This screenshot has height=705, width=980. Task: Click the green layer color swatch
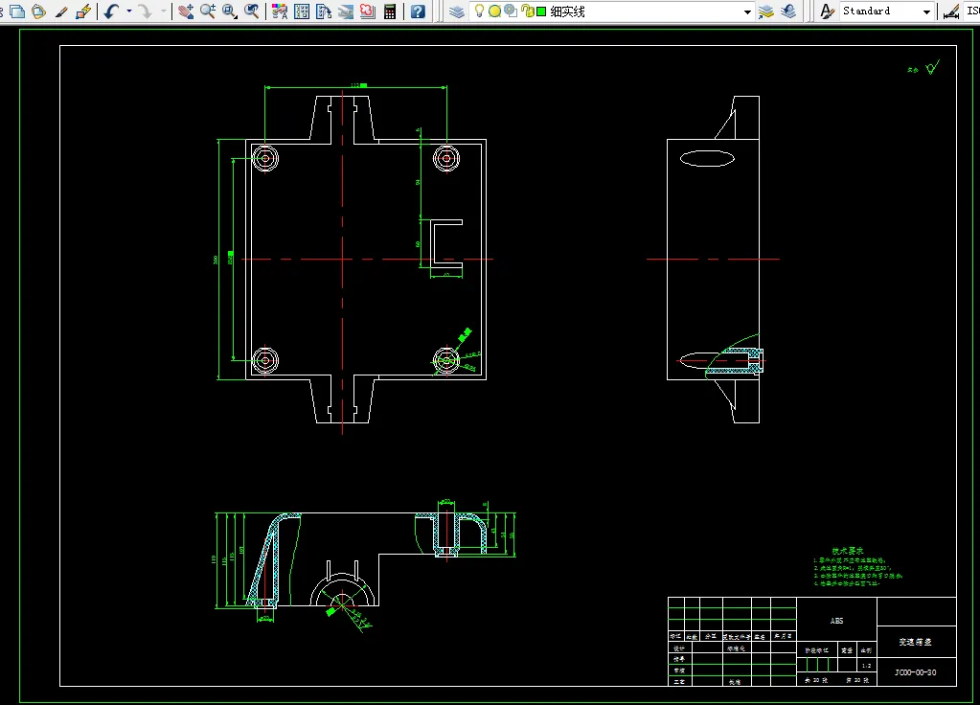(x=541, y=11)
